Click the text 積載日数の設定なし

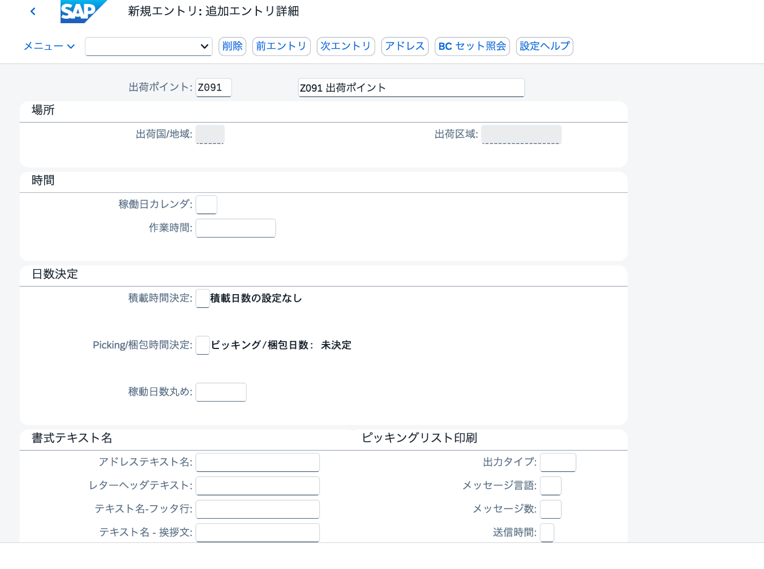point(256,299)
